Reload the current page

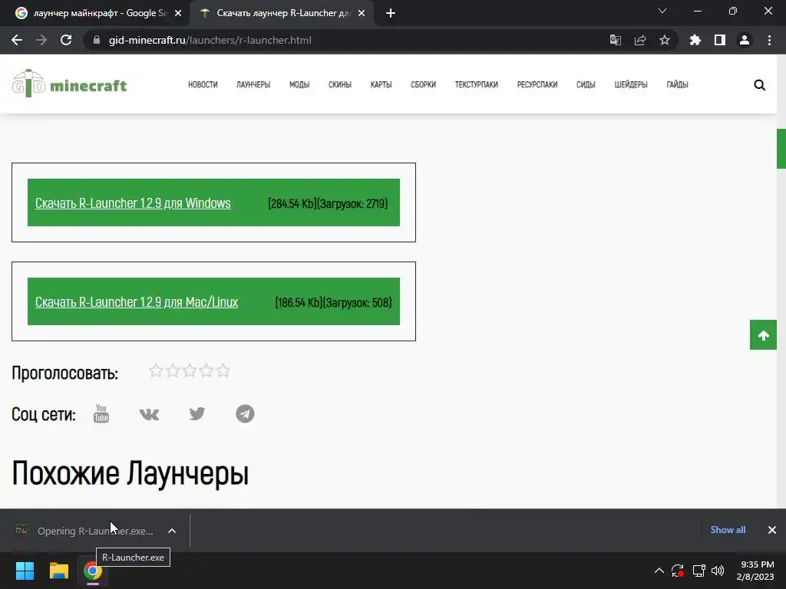(x=66, y=40)
